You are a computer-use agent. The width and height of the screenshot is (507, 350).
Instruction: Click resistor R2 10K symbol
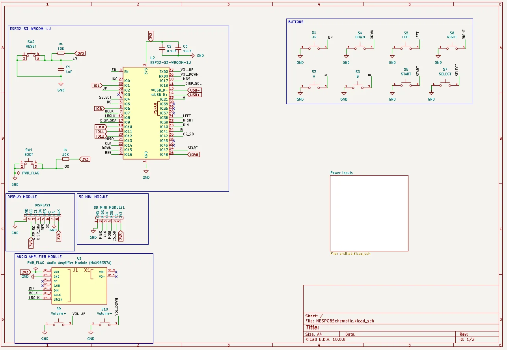[x=65, y=159]
